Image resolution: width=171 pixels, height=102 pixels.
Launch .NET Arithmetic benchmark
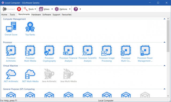(x=11, y=76)
